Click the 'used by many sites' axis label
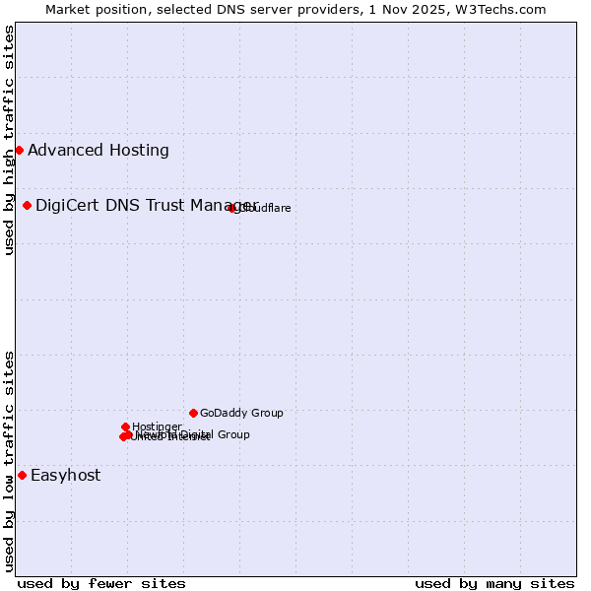The width and height of the screenshot is (591, 591). pos(494,583)
